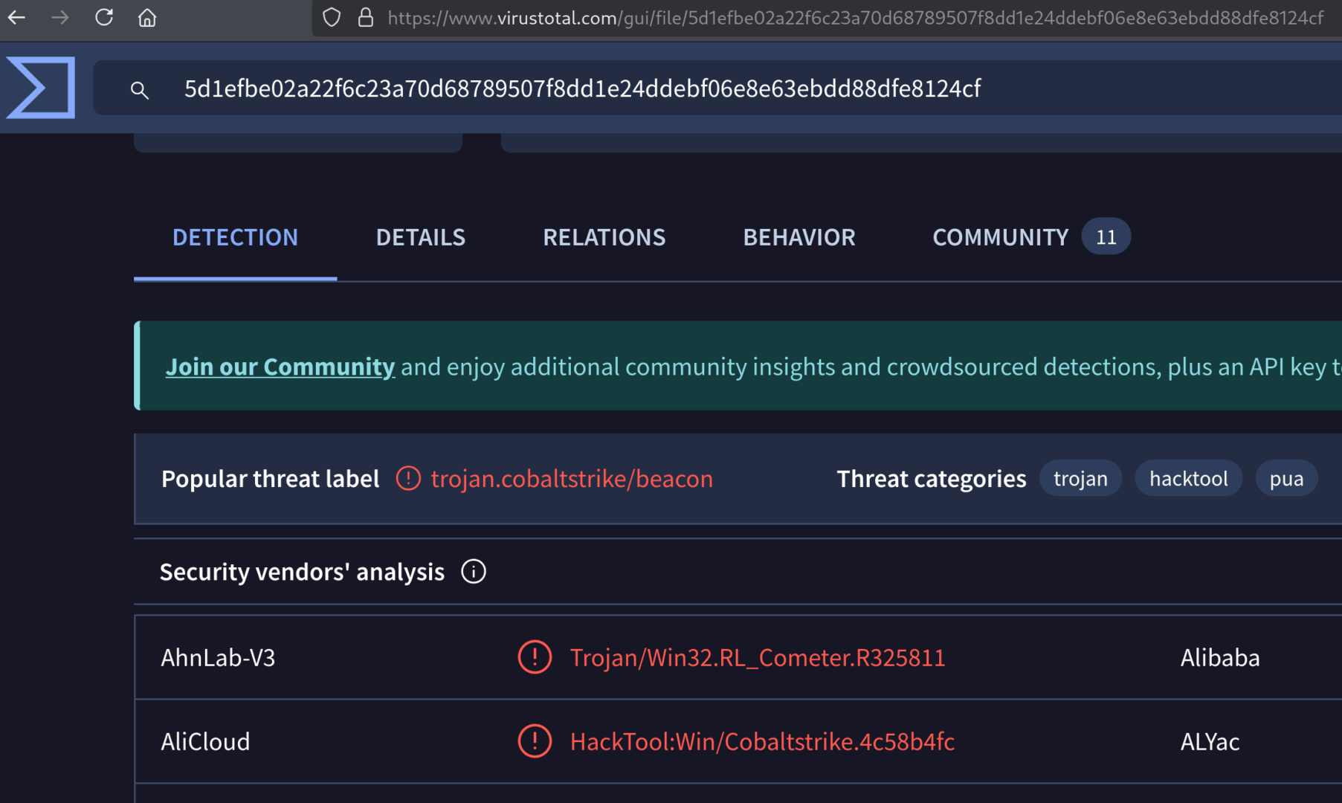Screen dimensions: 1342x803
Task: View the COMMUNITY tab
Action: click(1000, 237)
